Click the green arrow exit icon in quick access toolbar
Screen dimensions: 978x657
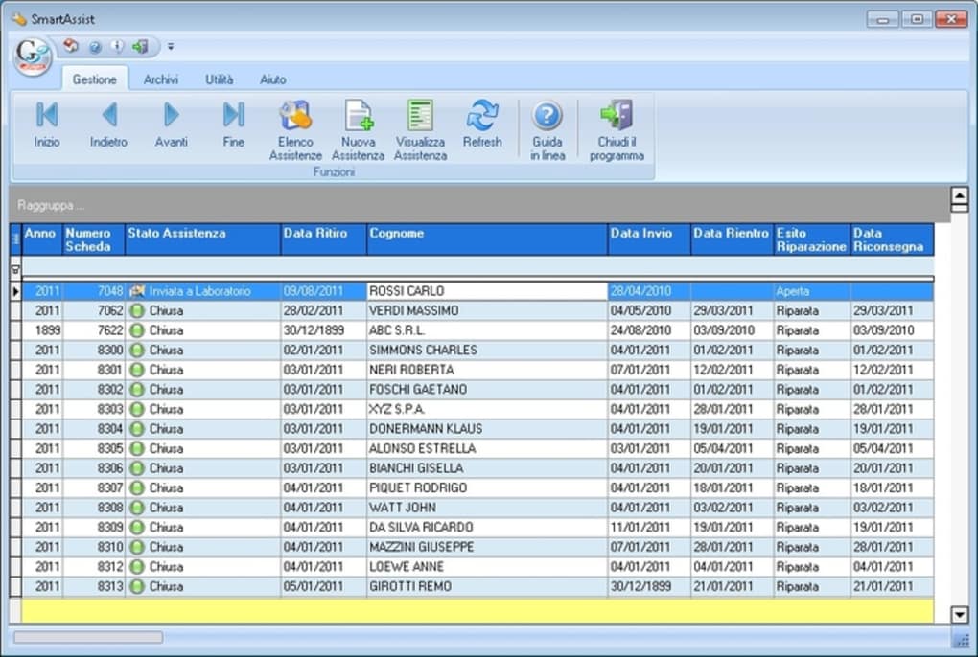click(x=140, y=46)
